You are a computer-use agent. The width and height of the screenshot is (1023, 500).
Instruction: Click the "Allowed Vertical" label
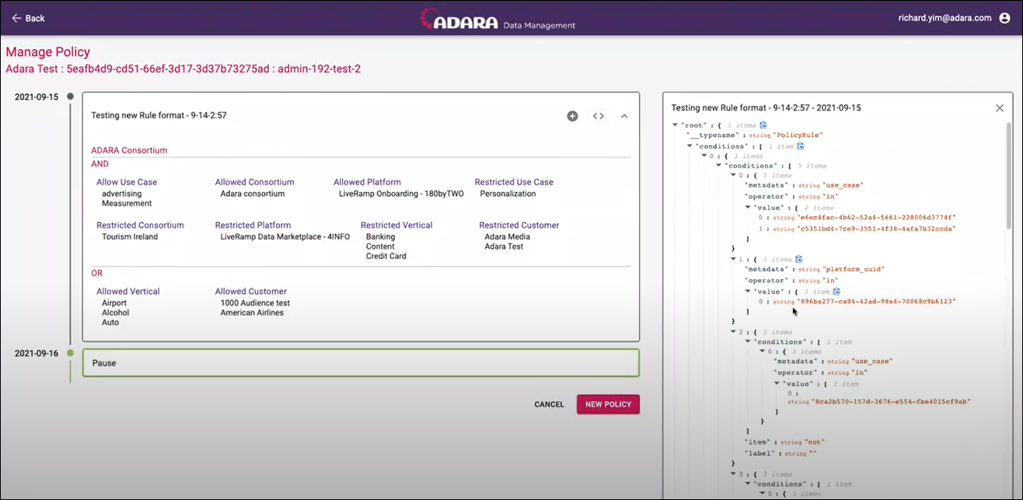(x=128, y=291)
